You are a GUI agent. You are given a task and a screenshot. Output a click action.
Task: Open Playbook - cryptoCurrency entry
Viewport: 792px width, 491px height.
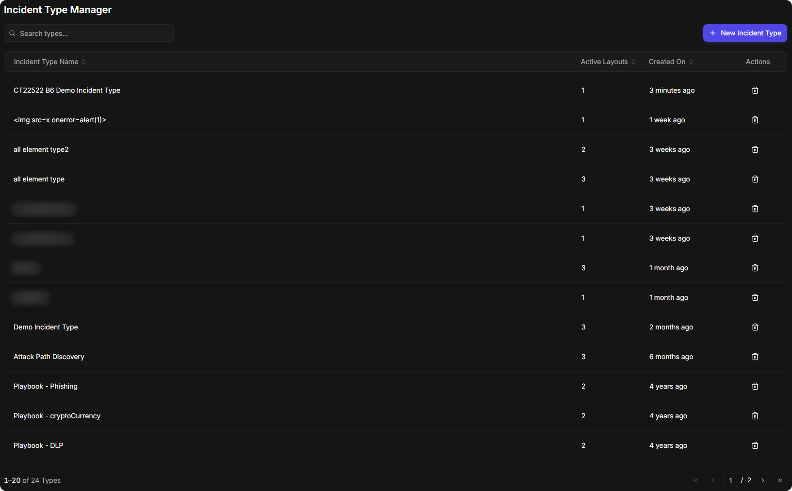tap(57, 416)
